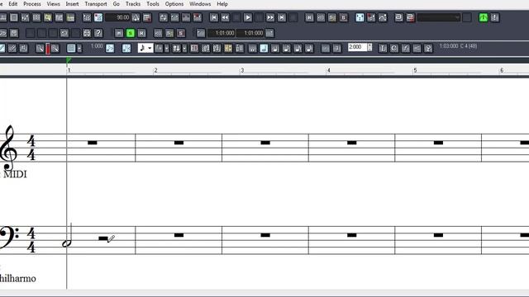This screenshot has height=297, width=529.
Task: Open the wide dark dropdown in top toolbar
Action: pyautogui.click(x=439, y=17)
